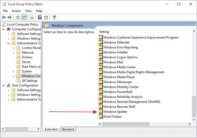Click the Forward arrow toolbar icon
Image resolution: width=197 pixels, height=138 pixels.
click(10, 17)
